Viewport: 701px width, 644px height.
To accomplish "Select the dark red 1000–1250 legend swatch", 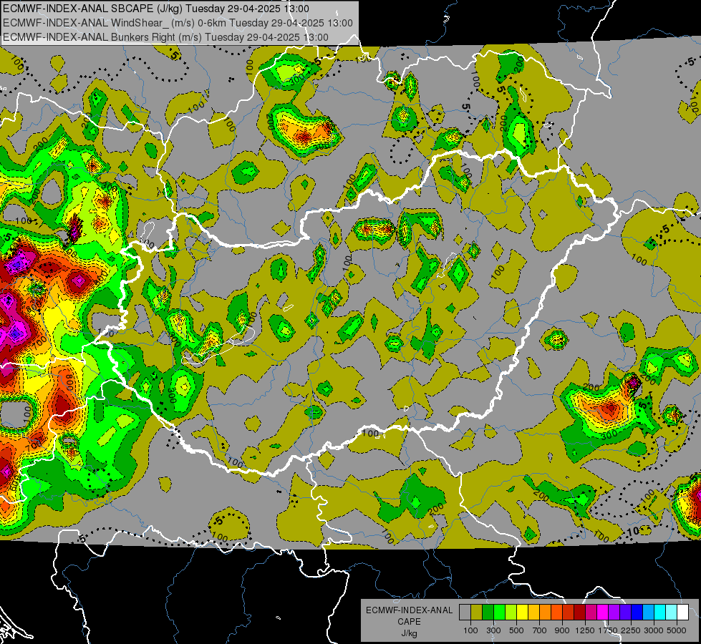I will tap(580, 612).
